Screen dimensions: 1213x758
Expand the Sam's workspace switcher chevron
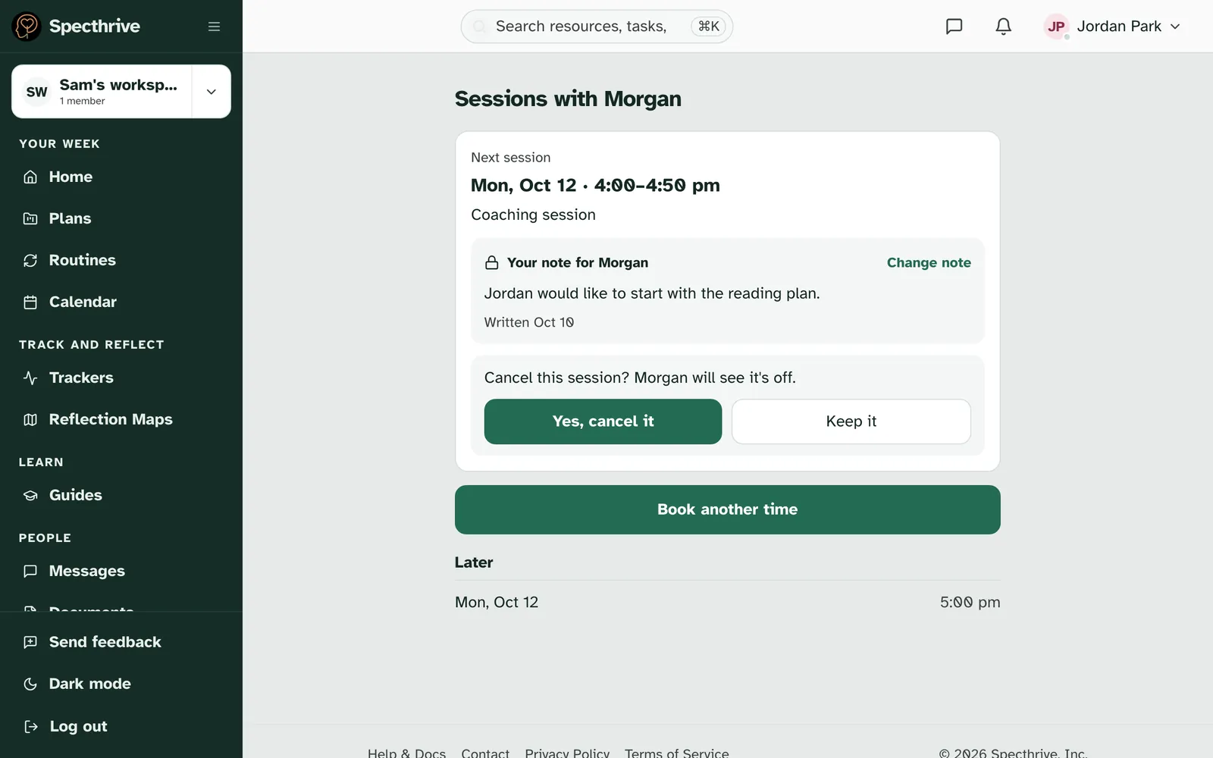point(212,92)
